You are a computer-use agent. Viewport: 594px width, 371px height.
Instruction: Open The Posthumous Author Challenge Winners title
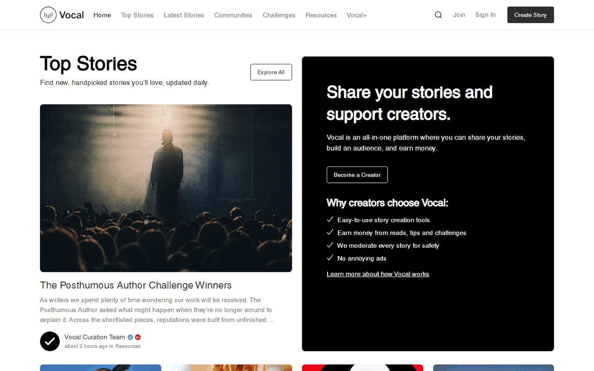tap(136, 285)
